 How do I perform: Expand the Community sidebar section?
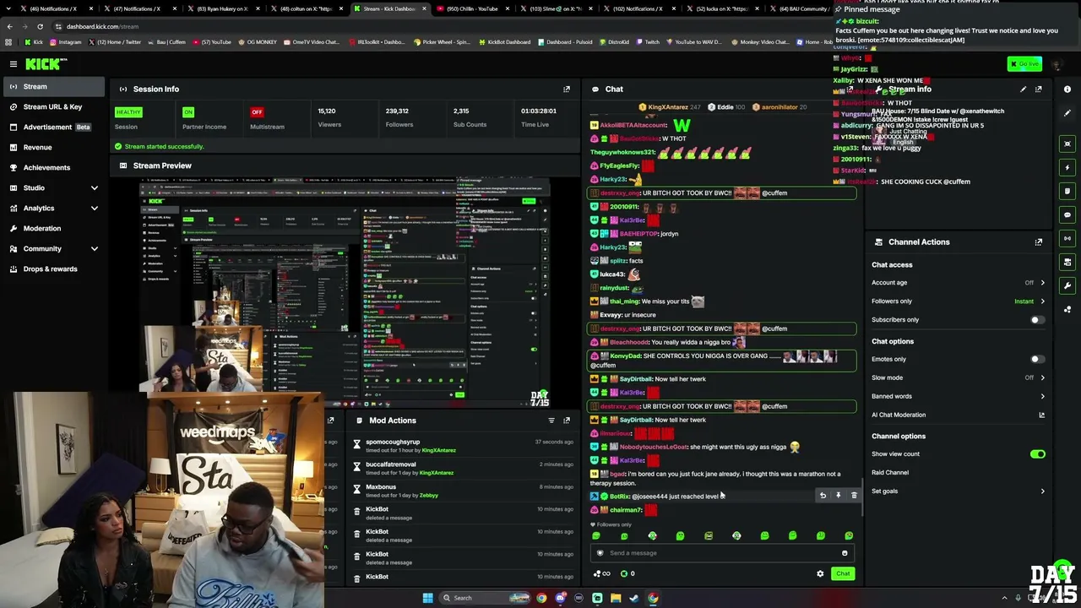[94, 248]
